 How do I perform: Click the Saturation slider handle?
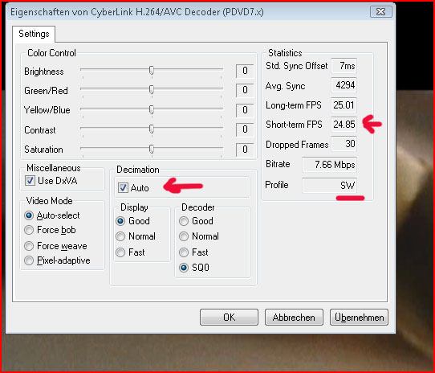click(x=152, y=149)
